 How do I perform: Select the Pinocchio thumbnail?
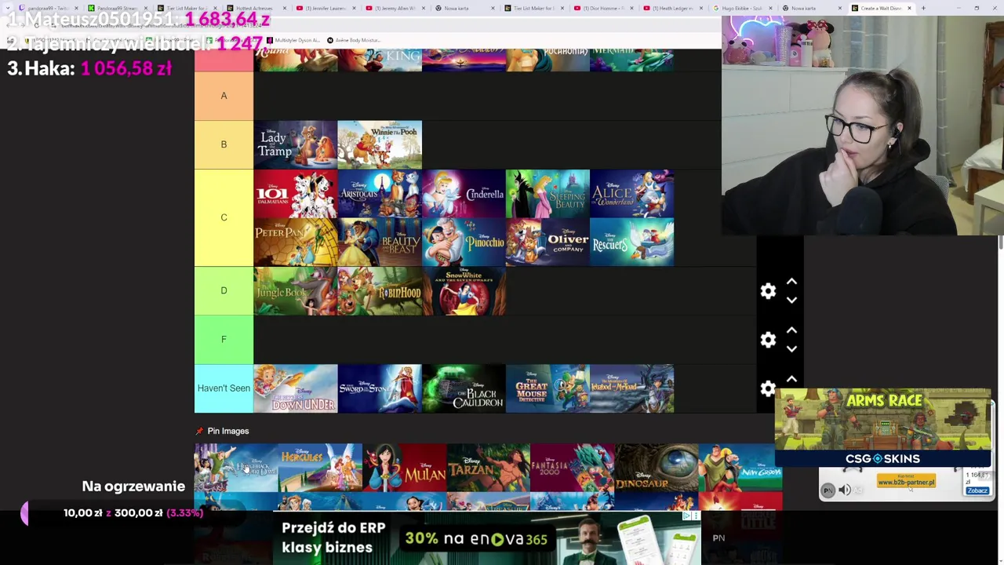pyautogui.click(x=464, y=242)
